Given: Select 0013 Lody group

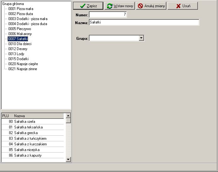Looking at the screenshot, I should click(16, 54).
